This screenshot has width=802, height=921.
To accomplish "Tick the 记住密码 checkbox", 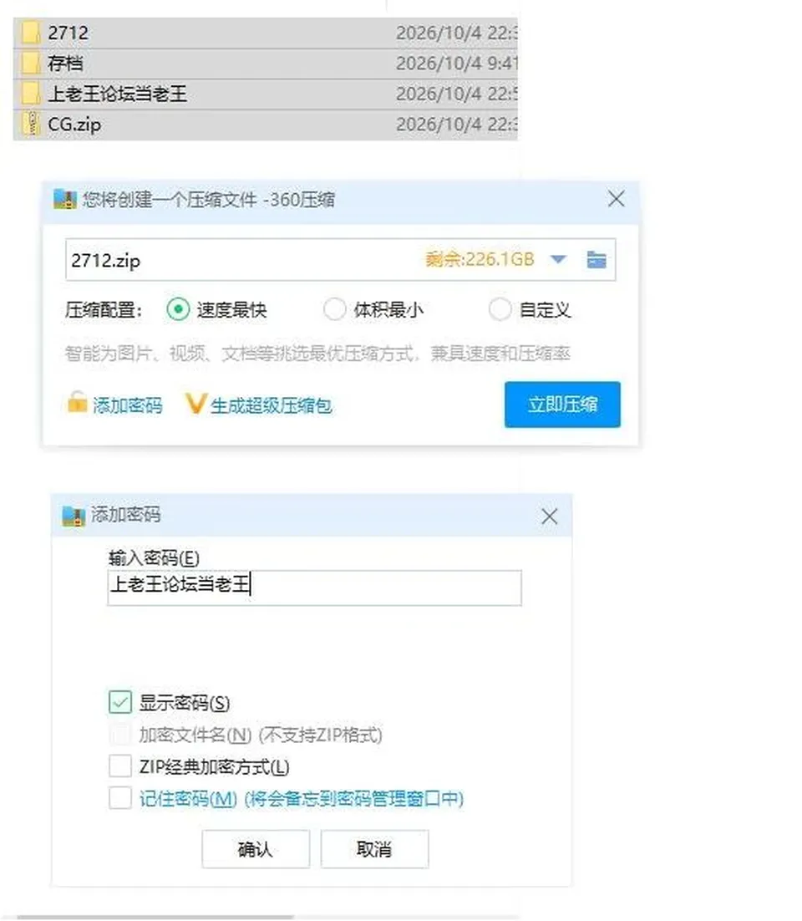I will pos(120,798).
